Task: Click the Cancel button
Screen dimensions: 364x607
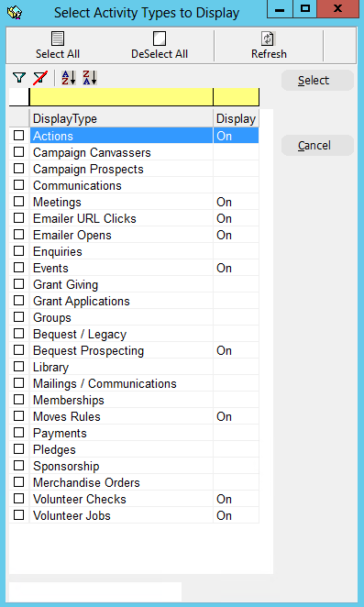Action: point(317,146)
